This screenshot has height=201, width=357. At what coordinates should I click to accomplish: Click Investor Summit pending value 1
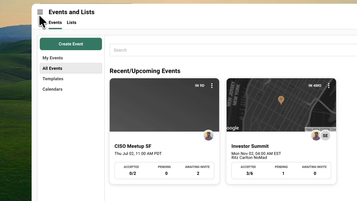point(283,173)
